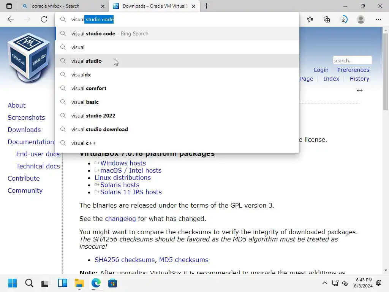The height and width of the screenshot is (292, 389).
Task: Open Documentation in the sidebar
Action: click(30, 142)
